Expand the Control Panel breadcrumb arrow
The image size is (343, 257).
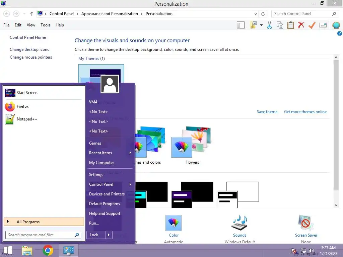[78, 14]
